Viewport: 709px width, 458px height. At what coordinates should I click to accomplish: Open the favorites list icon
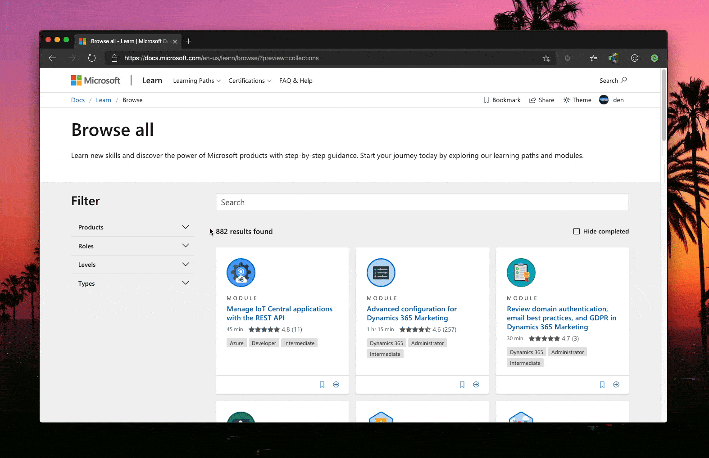tap(593, 58)
